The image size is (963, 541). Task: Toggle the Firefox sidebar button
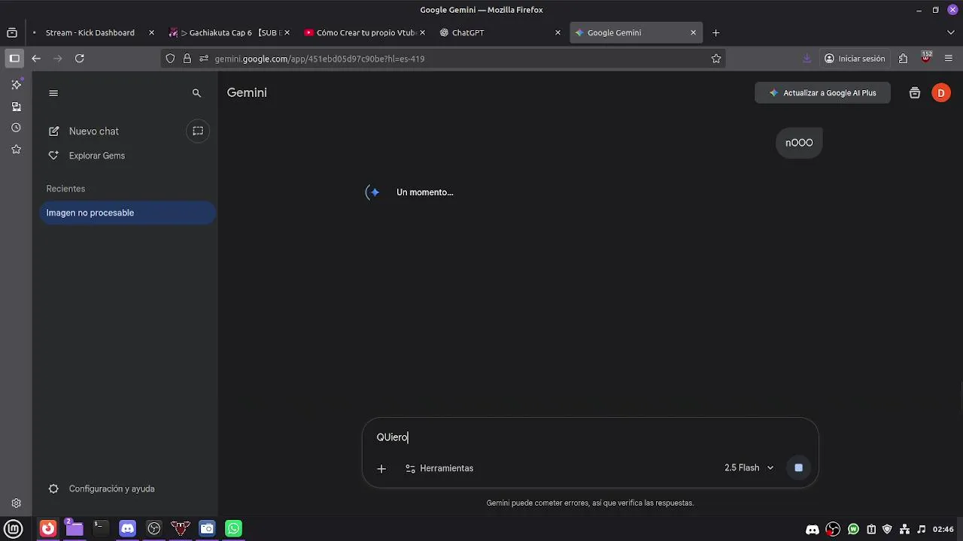[x=14, y=58]
